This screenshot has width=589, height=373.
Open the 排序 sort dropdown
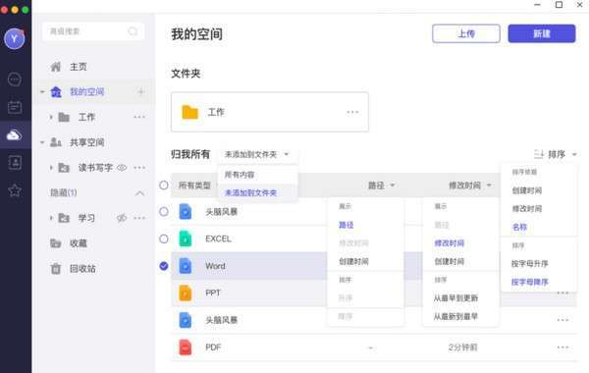[556, 154]
